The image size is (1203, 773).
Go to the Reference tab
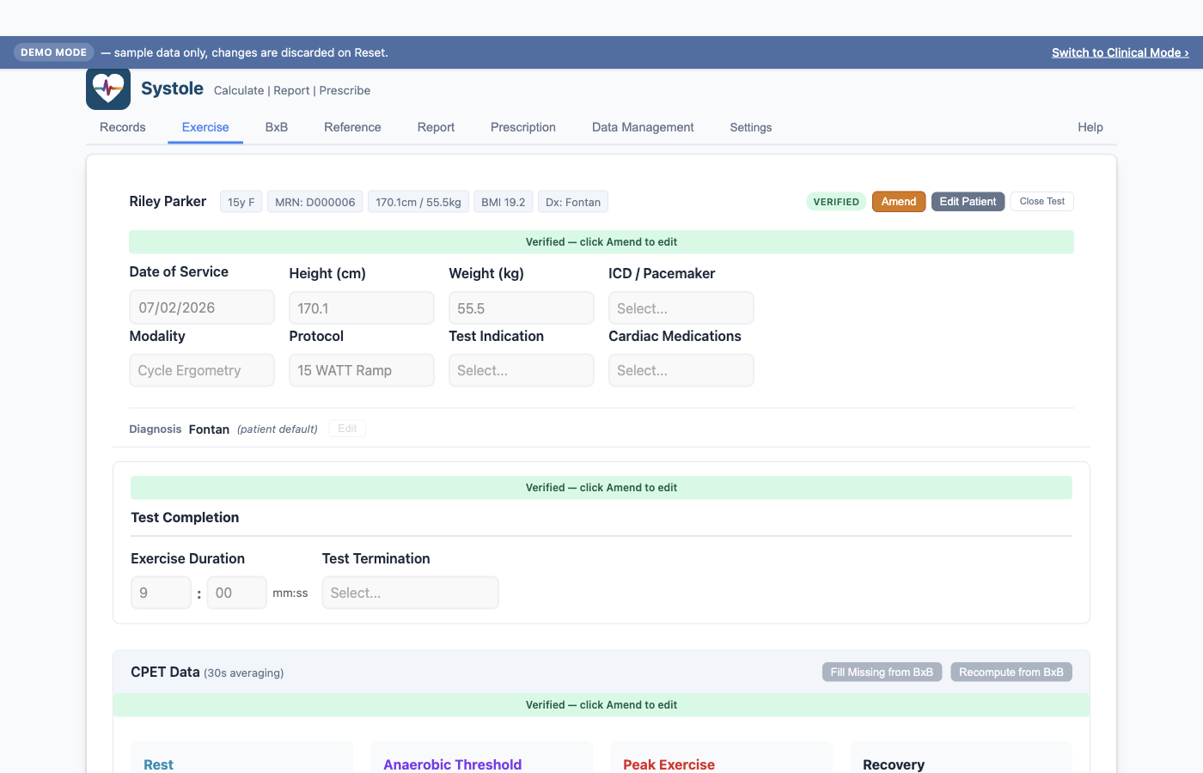(x=352, y=127)
